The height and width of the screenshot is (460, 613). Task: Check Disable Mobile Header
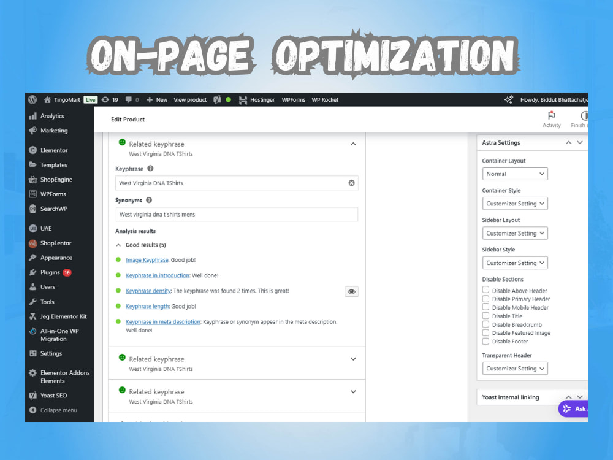click(485, 307)
